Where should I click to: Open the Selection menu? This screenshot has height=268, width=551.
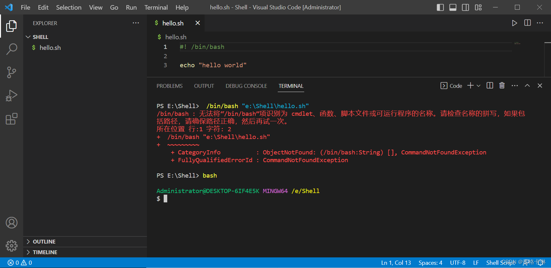[x=69, y=7]
